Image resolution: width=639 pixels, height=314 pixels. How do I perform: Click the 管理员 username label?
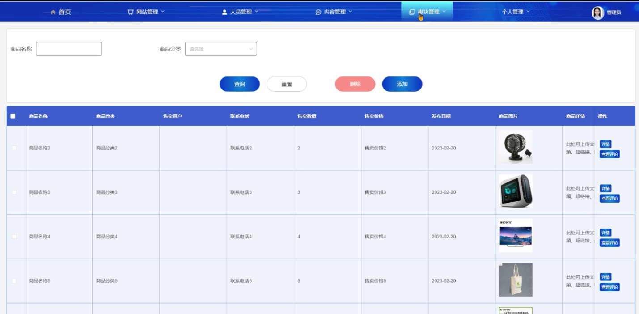point(614,13)
